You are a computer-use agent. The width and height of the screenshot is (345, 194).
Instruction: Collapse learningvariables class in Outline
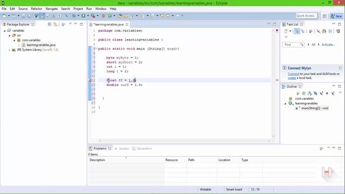pyautogui.click(x=285, y=103)
